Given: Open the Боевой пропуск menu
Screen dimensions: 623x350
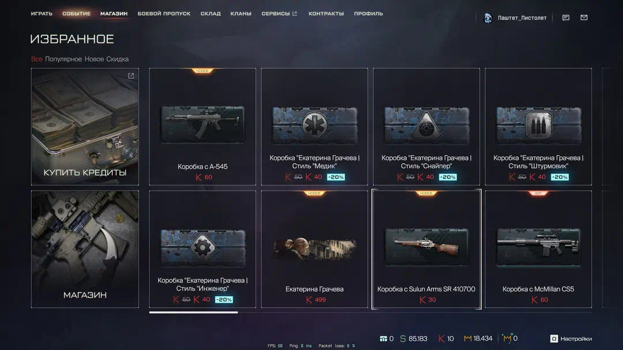Looking at the screenshot, I should (x=164, y=13).
